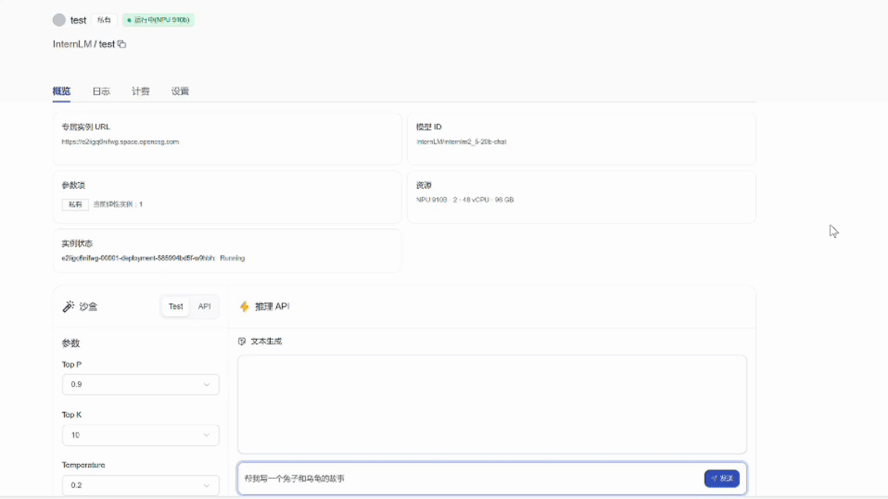Adjust the Temperature value showing 0.2
The width and height of the screenshot is (888, 499).
tap(140, 485)
